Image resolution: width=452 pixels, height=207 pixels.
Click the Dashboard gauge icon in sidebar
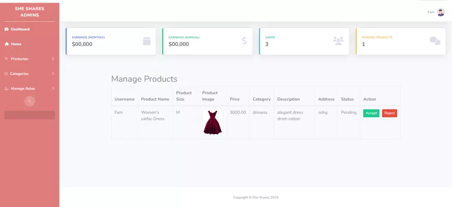click(x=6, y=29)
